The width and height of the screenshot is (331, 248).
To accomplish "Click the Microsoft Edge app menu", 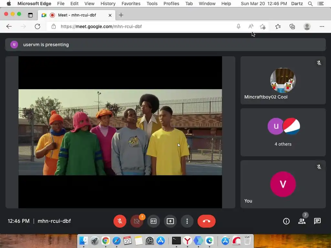I will coord(34,4).
